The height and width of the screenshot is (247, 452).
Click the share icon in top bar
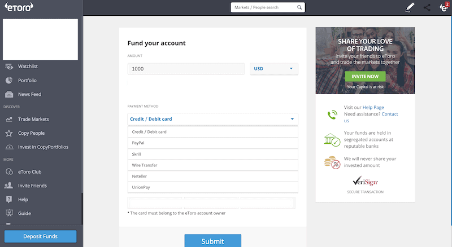tap(427, 7)
